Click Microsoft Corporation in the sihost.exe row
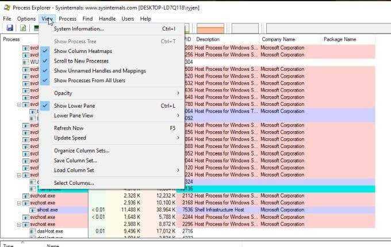The width and height of the screenshot is (391, 247). pos(282,210)
